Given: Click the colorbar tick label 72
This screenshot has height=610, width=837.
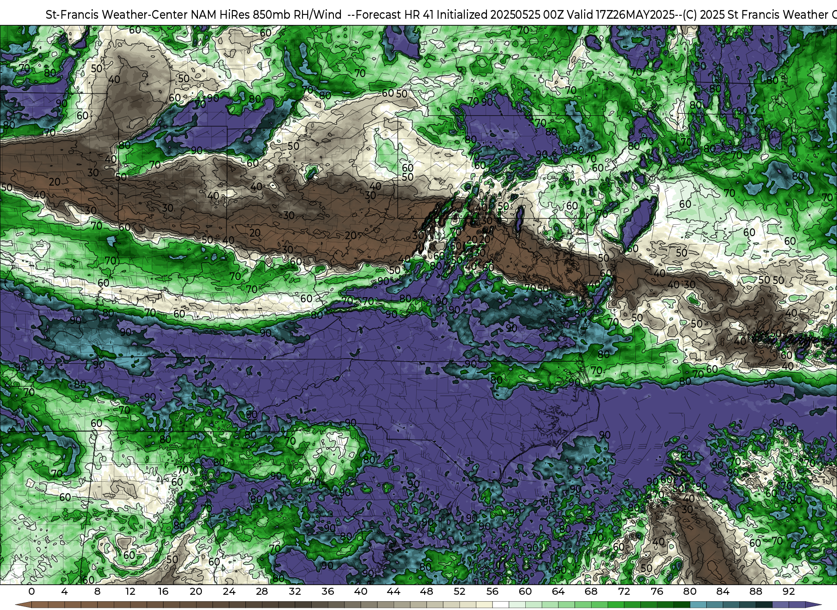Looking at the screenshot, I should click(x=624, y=592).
